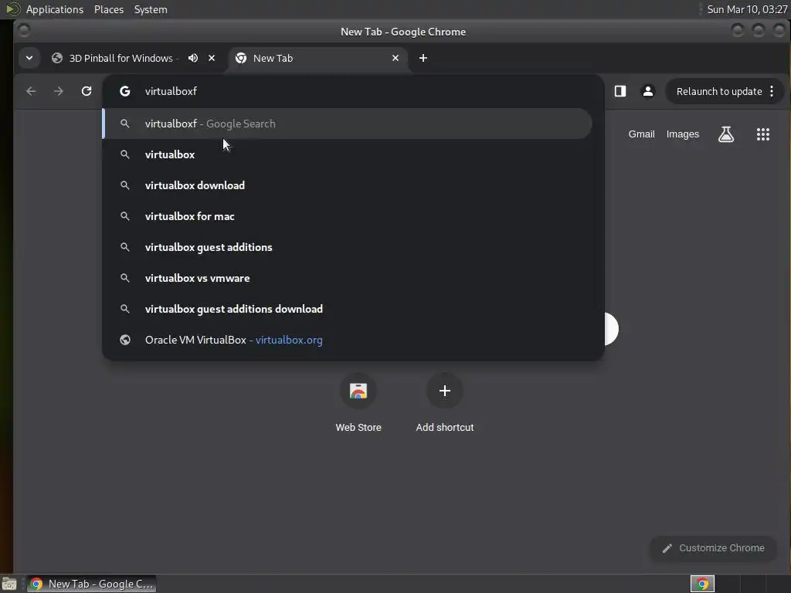Reload the page

point(87,91)
